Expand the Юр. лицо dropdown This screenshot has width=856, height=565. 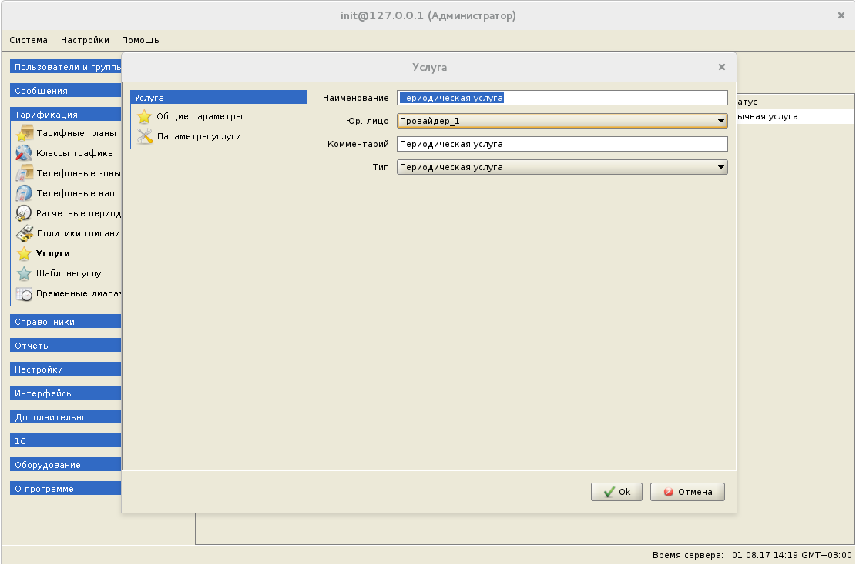pos(720,121)
